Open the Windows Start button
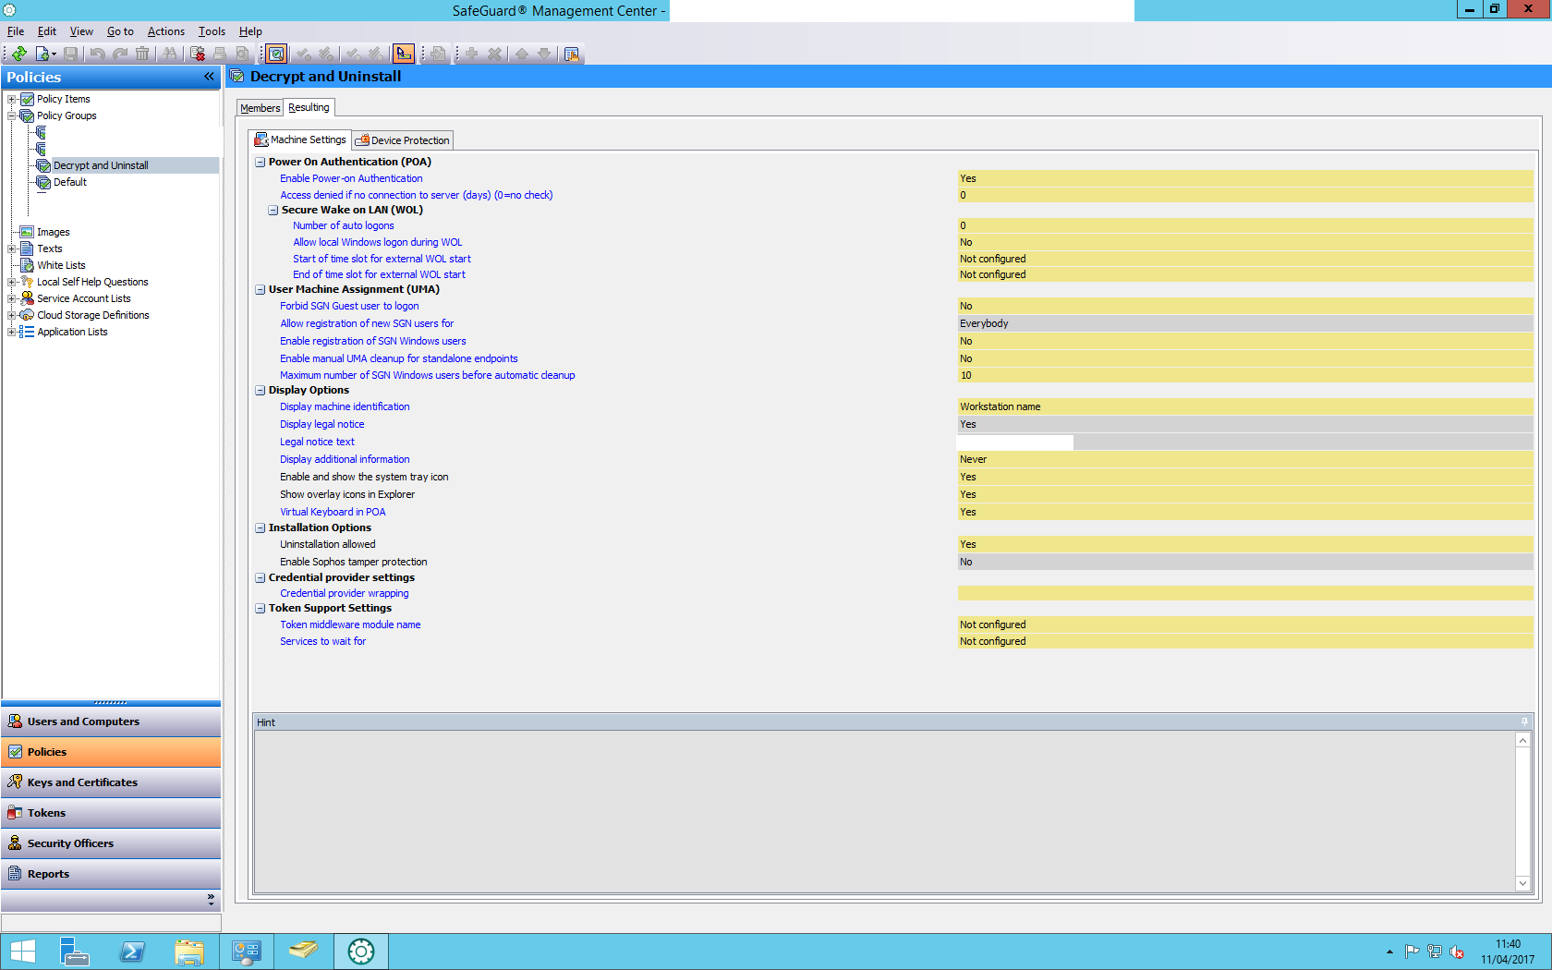 click(22, 952)
